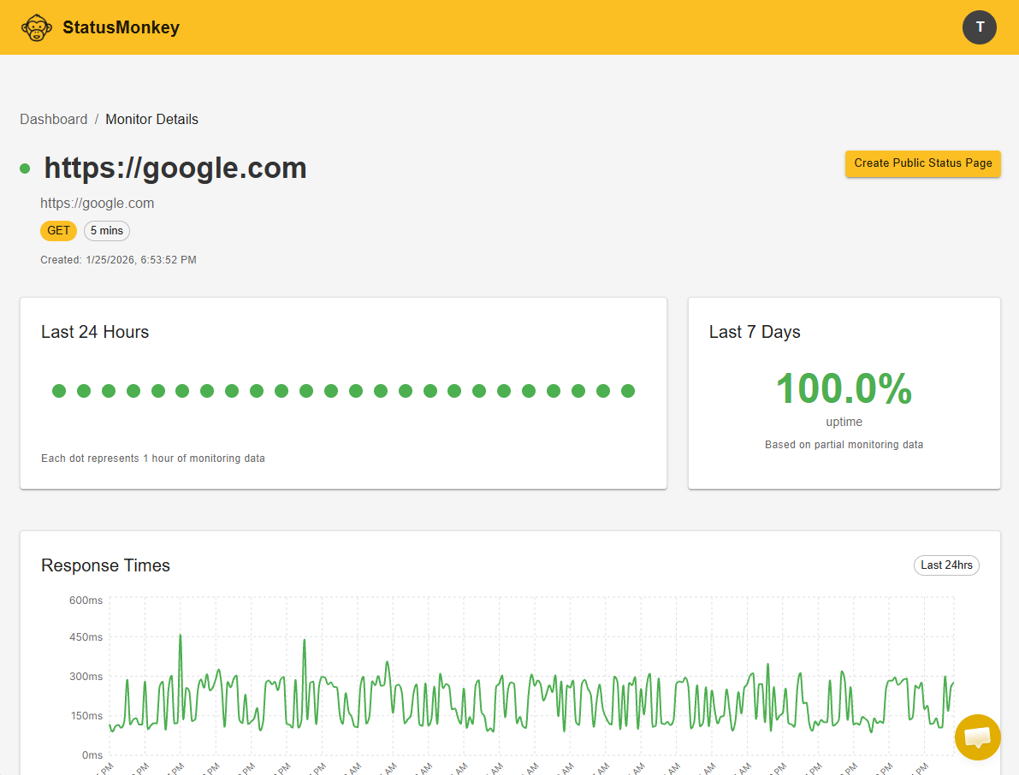
Task: Click the Last 24 Hours heading
Action: [x=95, y=332]
